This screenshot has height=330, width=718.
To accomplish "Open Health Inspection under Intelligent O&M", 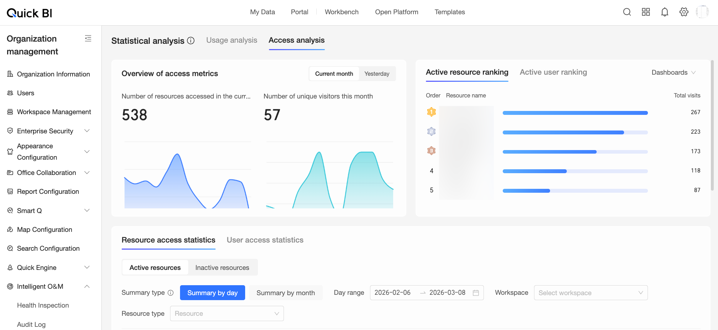I will click(x=43, y=305).
